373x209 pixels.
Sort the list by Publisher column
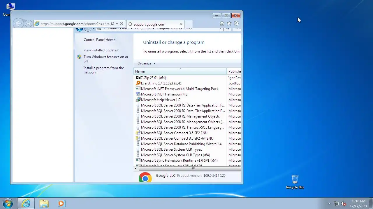click(234, 71)
